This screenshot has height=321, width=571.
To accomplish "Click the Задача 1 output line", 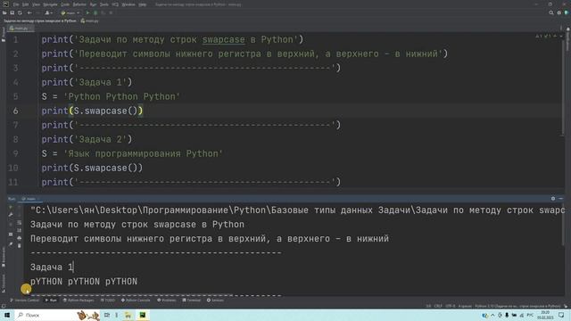I will pos(52,267).
